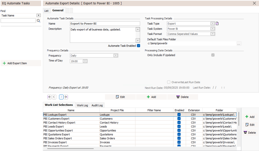Click the search magnifier icon under Find
The image size is (259, 151).
pos(38,21)
